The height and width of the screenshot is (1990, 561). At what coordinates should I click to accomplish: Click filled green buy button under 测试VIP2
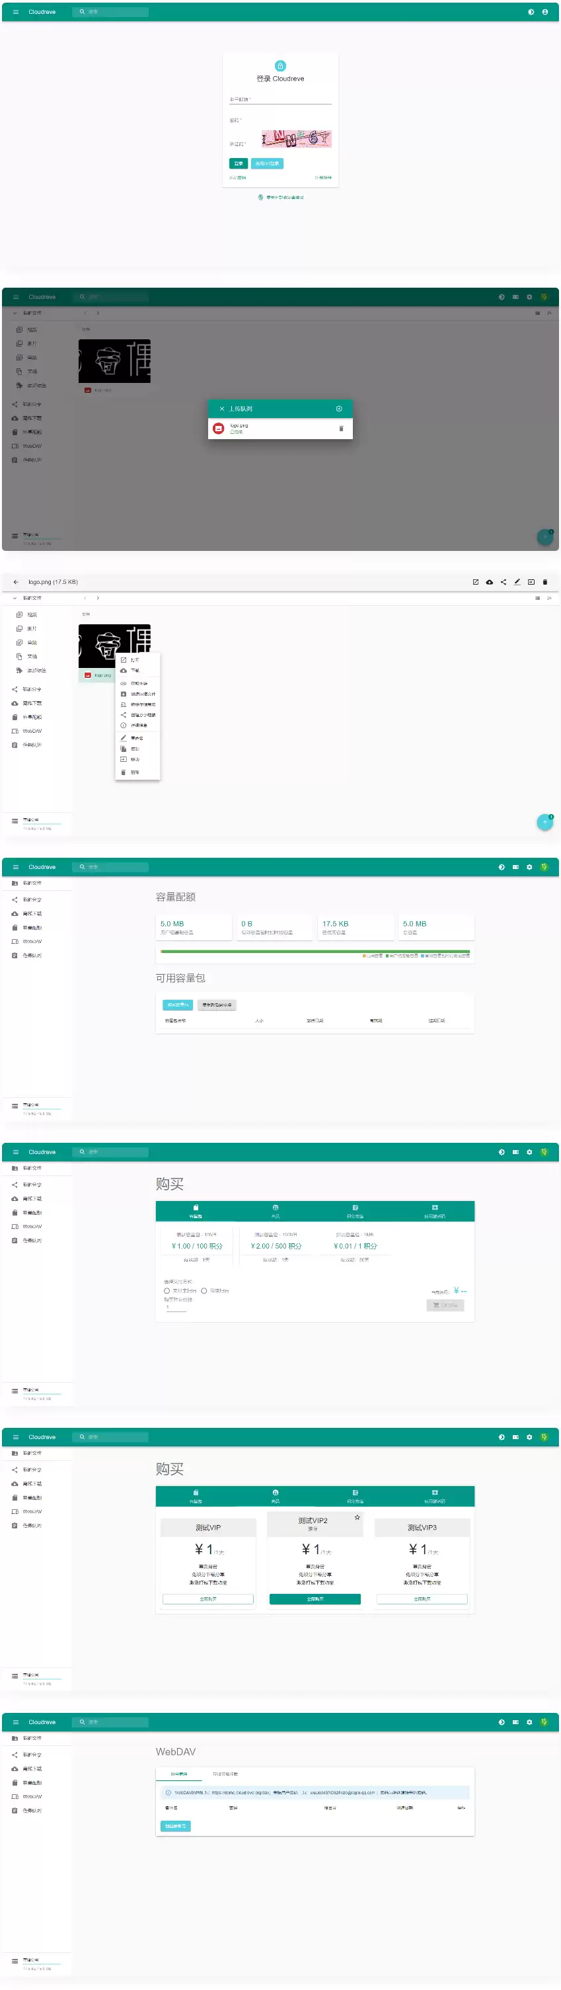tap(315, 1599)
